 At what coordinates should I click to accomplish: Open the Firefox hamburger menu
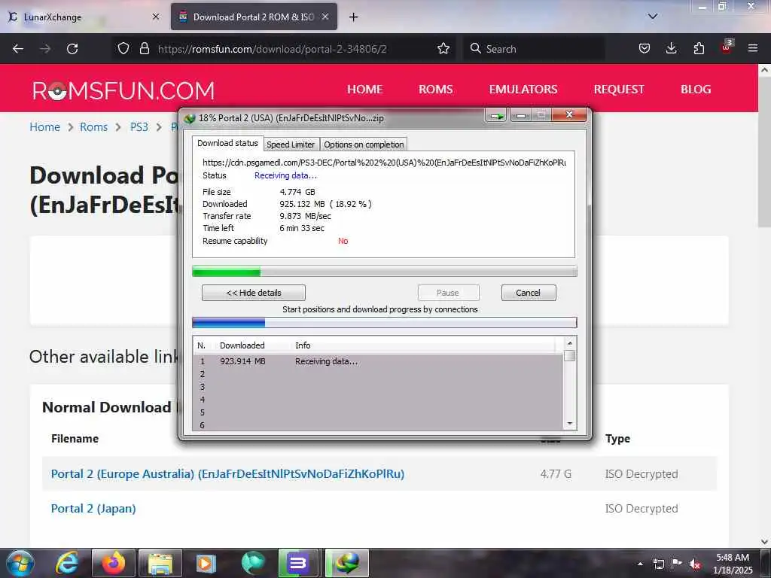point(753,48)
